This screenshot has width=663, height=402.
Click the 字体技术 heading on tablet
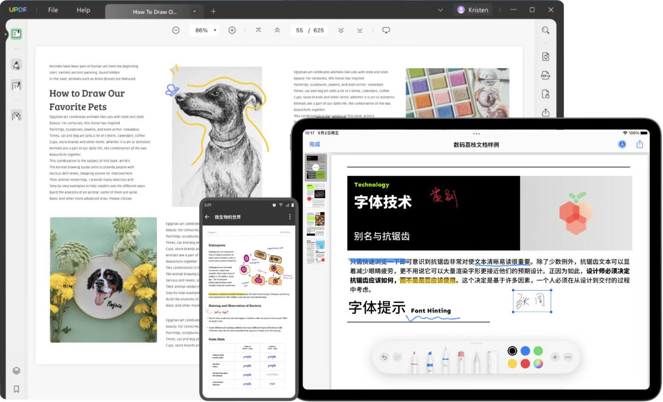[383, 202]
